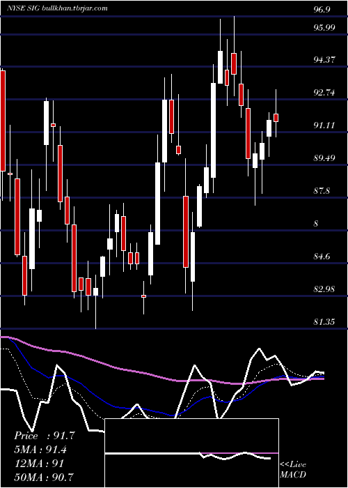This screenshot has width=348, height=488.
Task: Click the 91.11 price axis label
Action: click(324, 125)
